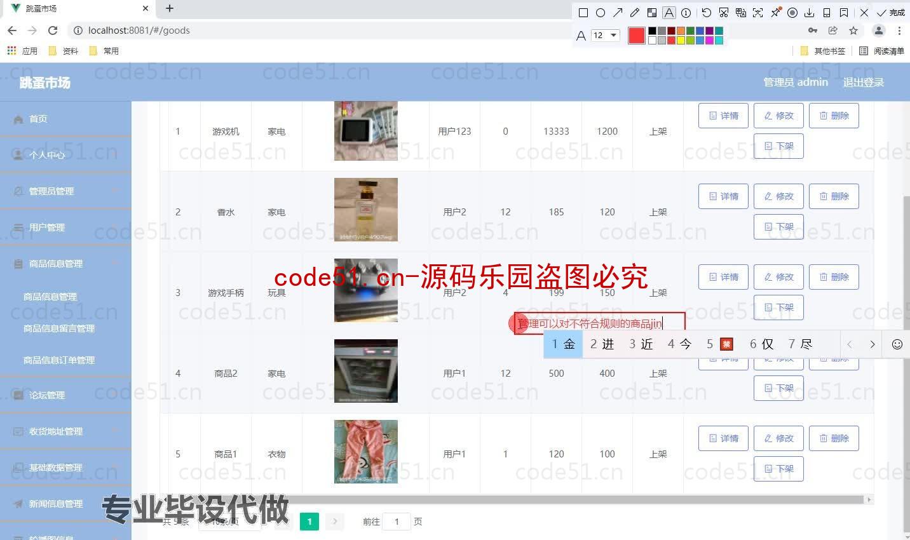Screen dimensions: 910x540
Task: Pick the orange color swatch
Action: [x=681, y=30]
